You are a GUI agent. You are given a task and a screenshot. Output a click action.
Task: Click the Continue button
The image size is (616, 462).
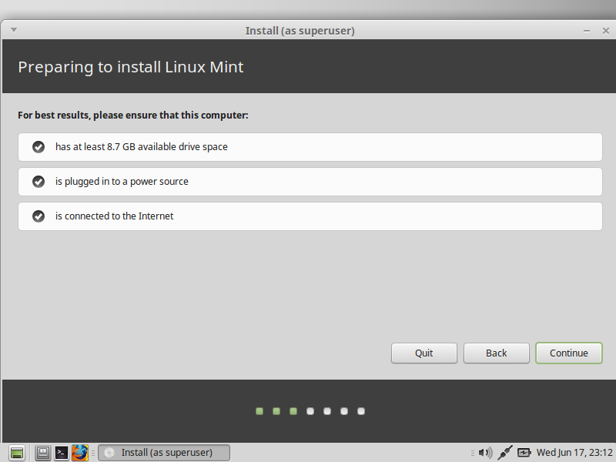tap(568, 353)
